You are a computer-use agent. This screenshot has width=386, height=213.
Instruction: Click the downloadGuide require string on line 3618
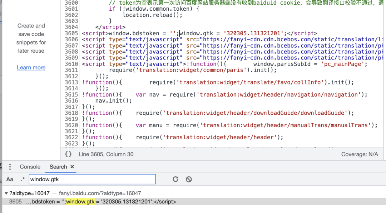[x=255, y=113]
